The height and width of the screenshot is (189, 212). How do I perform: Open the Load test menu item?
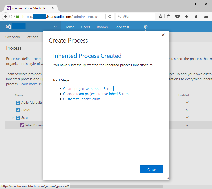pos(122,27)
